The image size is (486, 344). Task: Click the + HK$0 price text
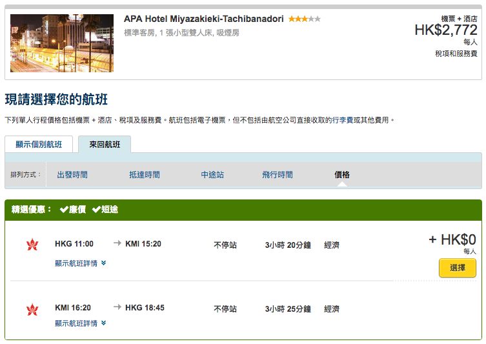(x=452, y=239)
